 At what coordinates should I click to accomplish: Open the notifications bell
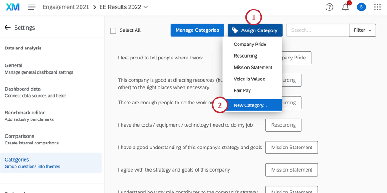coord(346,7)
